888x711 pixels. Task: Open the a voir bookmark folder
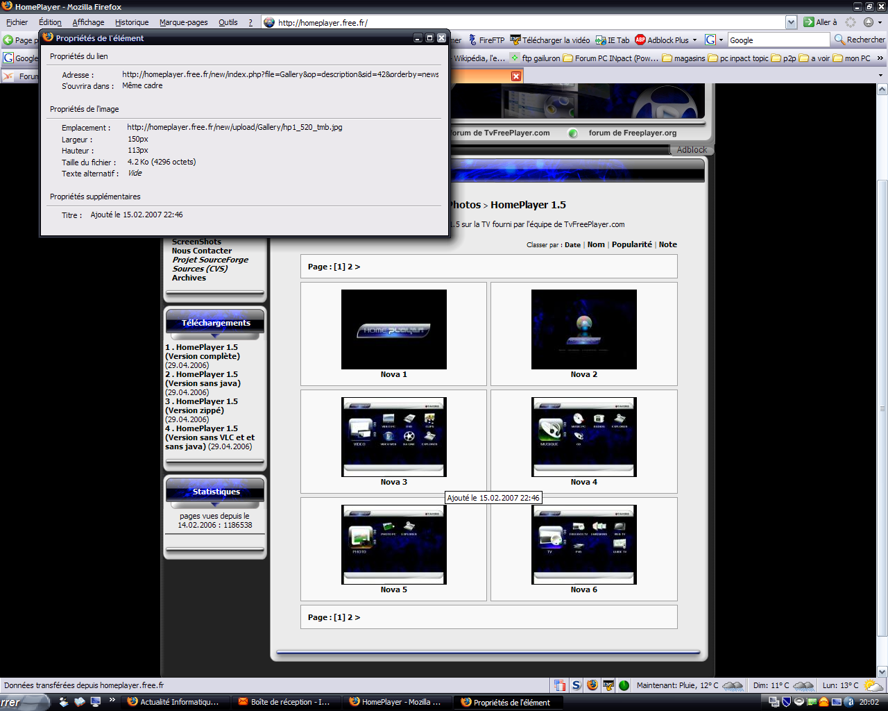click(x=814, y=58)
